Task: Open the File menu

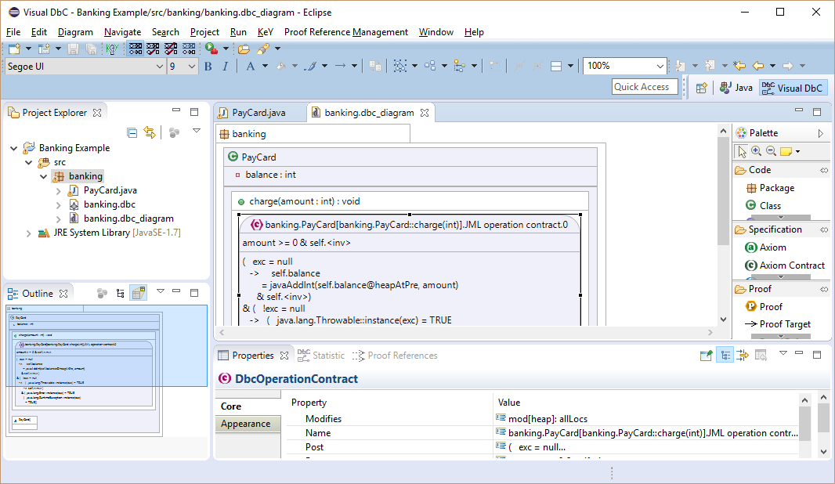Action: pyautogui.click(x=13, y=32)
